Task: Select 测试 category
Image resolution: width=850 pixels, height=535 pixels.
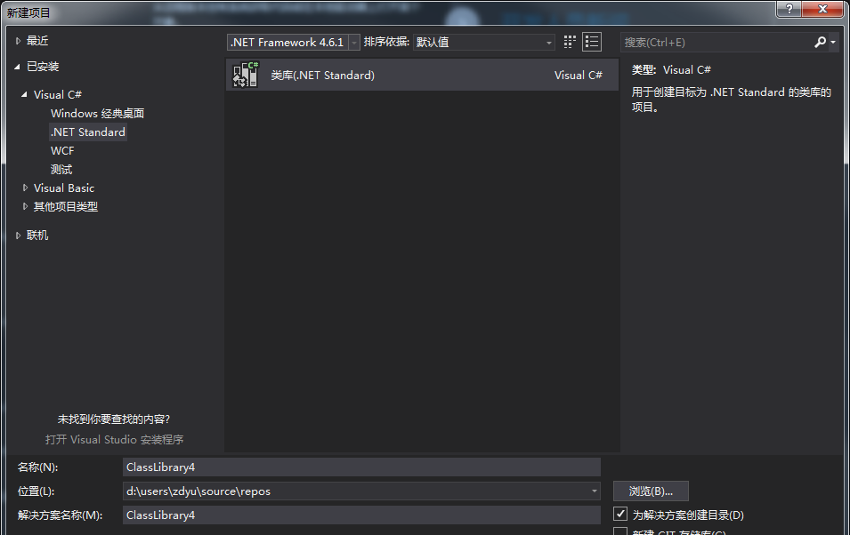Action: tap(61, 170)
